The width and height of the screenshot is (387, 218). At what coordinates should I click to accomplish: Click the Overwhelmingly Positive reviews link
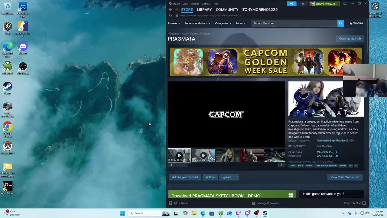(x=331, y=141)
